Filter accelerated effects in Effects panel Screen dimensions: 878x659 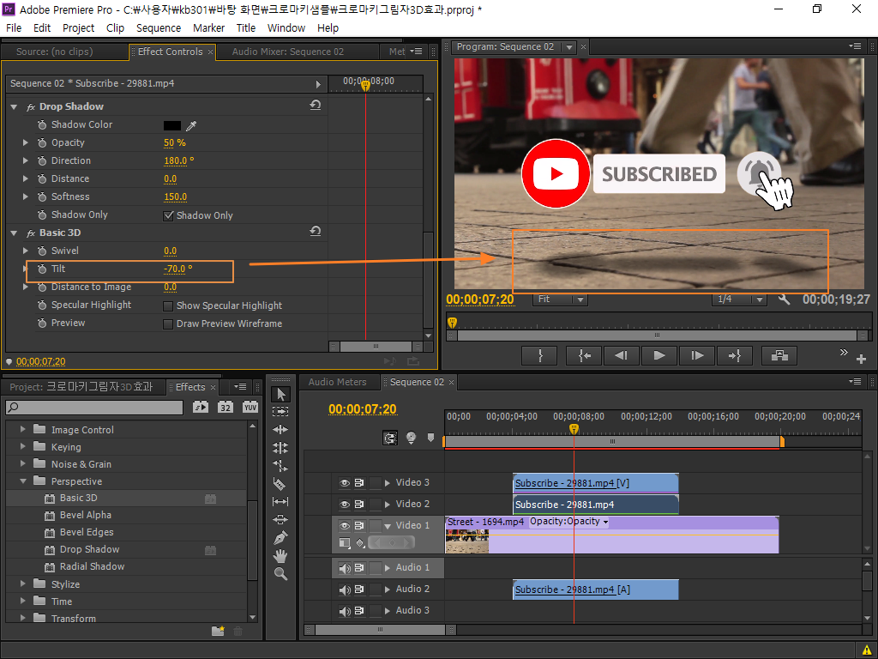201,408
